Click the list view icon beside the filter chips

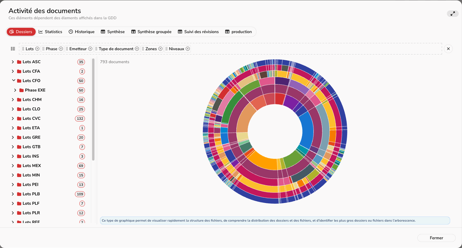(x=13, y=49)
